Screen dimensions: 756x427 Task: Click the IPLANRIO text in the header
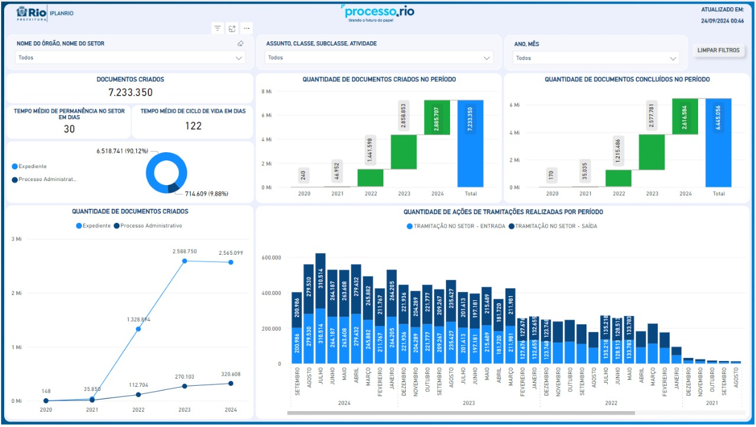tap(62, 14)
